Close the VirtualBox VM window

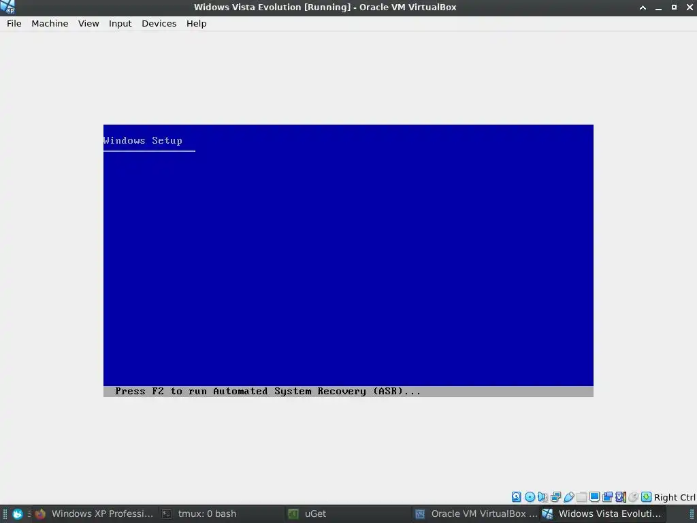pyautogui.click(x=690, y=7)
